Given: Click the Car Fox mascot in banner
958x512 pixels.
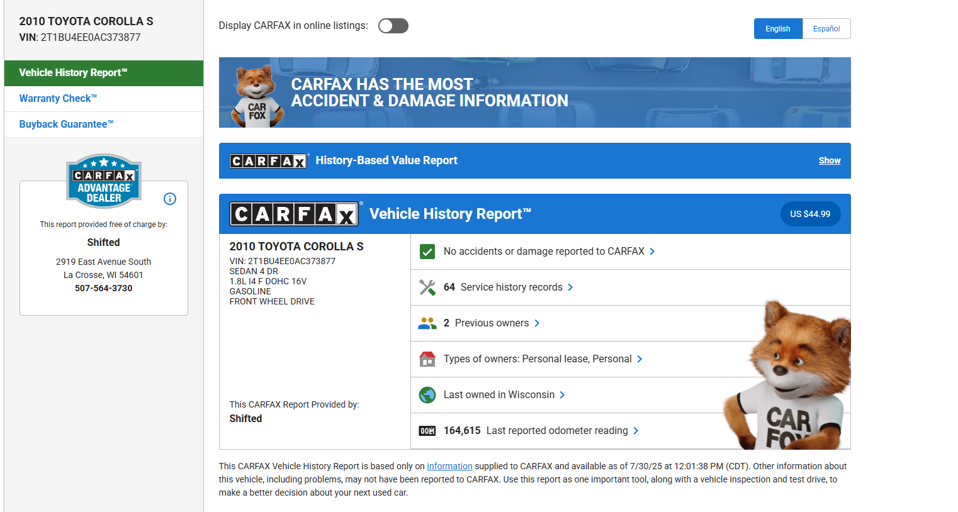Looking at the screenshot, I should click(x=257, y=96).
